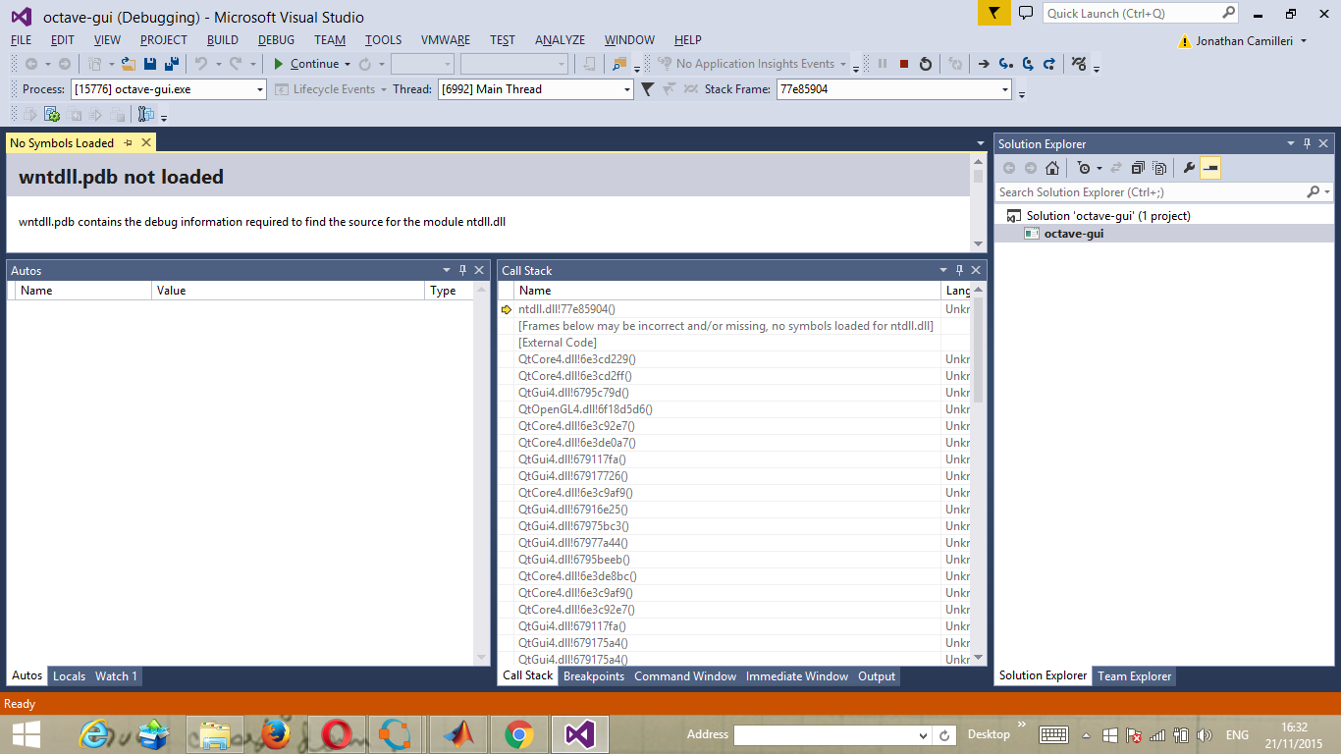Toggle auto hide pin on Solution Explorer panel
The image size is (1341, 754).
click(1308, 144)
